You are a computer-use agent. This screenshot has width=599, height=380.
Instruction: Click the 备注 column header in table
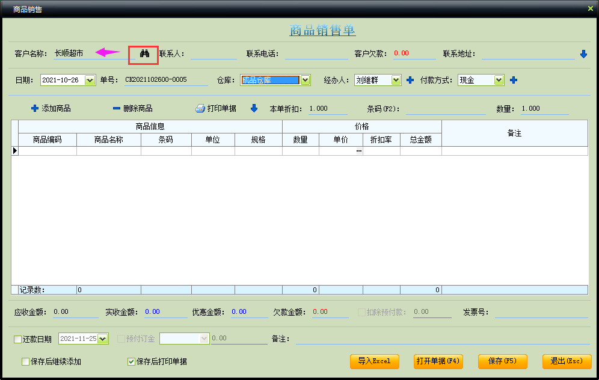click(515, 133)
